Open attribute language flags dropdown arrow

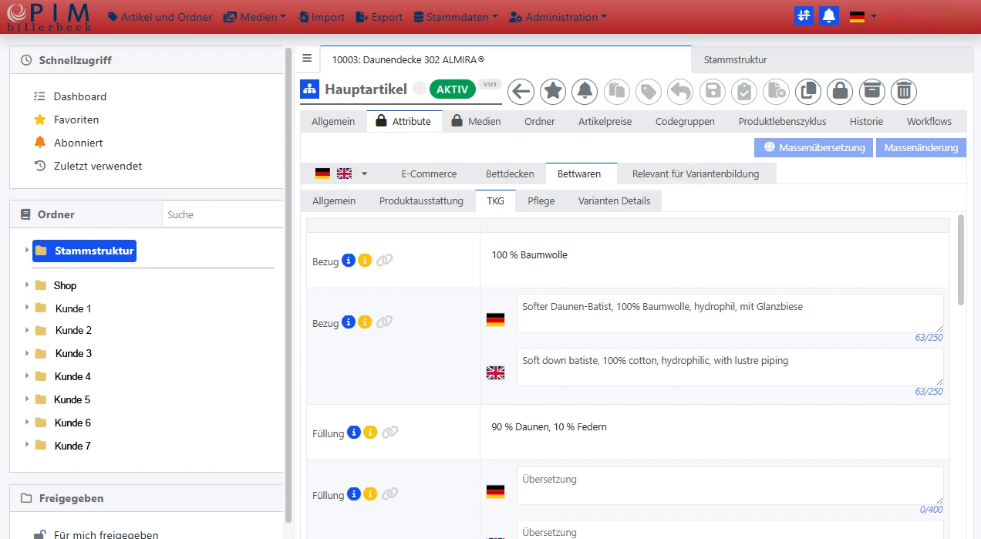tap(364, 173)
